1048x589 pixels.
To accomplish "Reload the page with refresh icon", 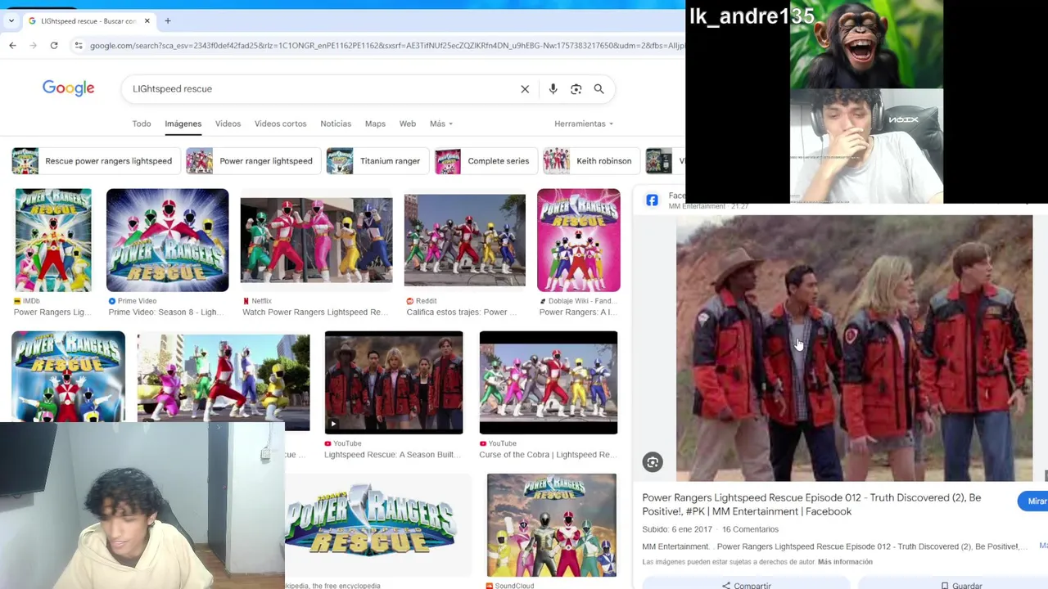I will (x=54, y=45).
